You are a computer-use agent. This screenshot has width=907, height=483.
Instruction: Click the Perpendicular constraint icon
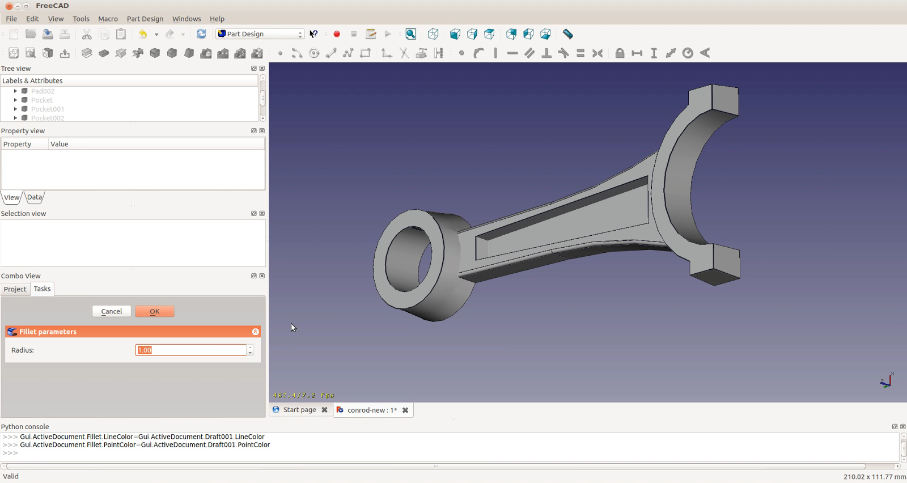546,53
